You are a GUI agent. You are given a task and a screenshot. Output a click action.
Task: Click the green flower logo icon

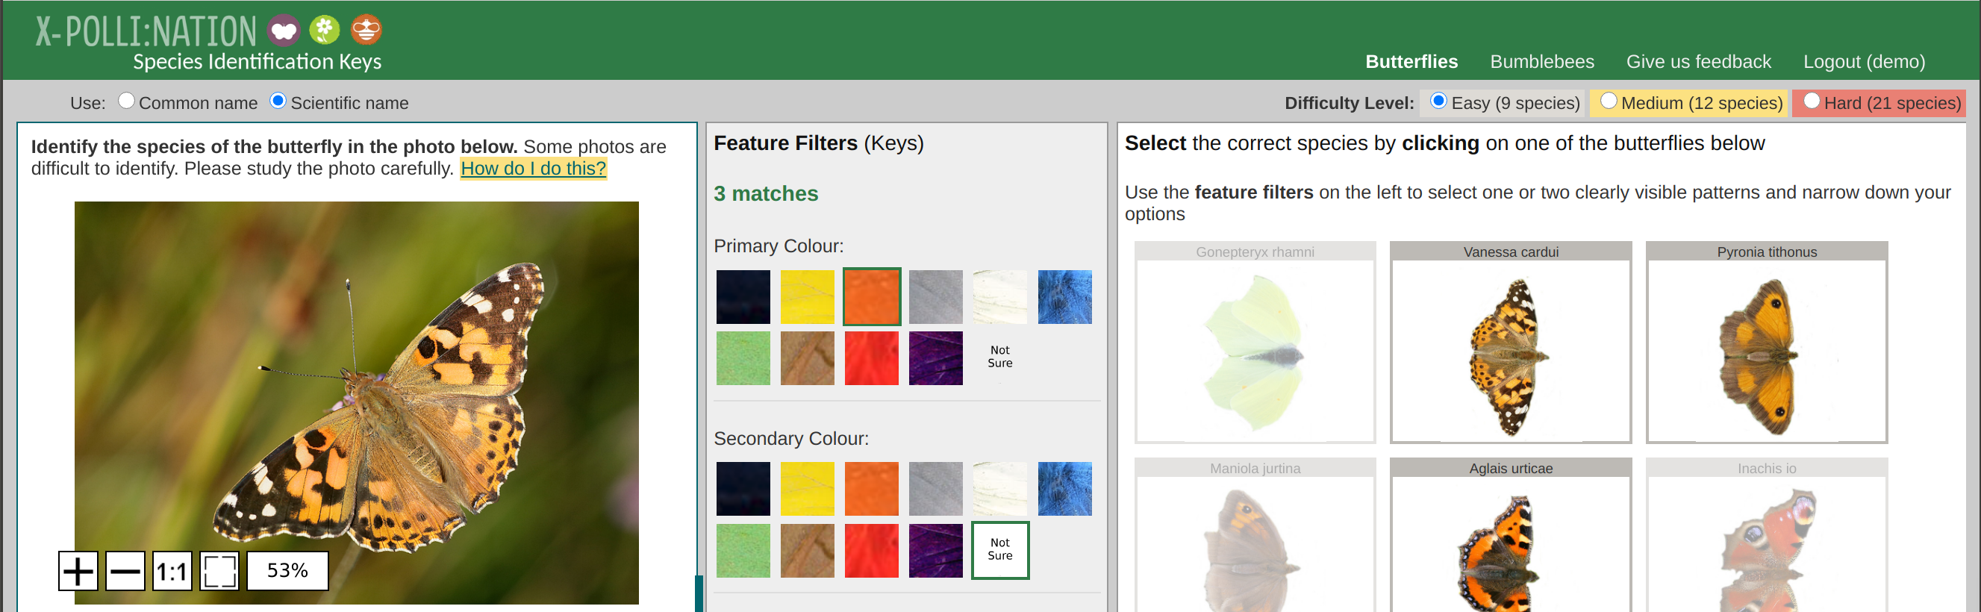(x=325, y=30)
